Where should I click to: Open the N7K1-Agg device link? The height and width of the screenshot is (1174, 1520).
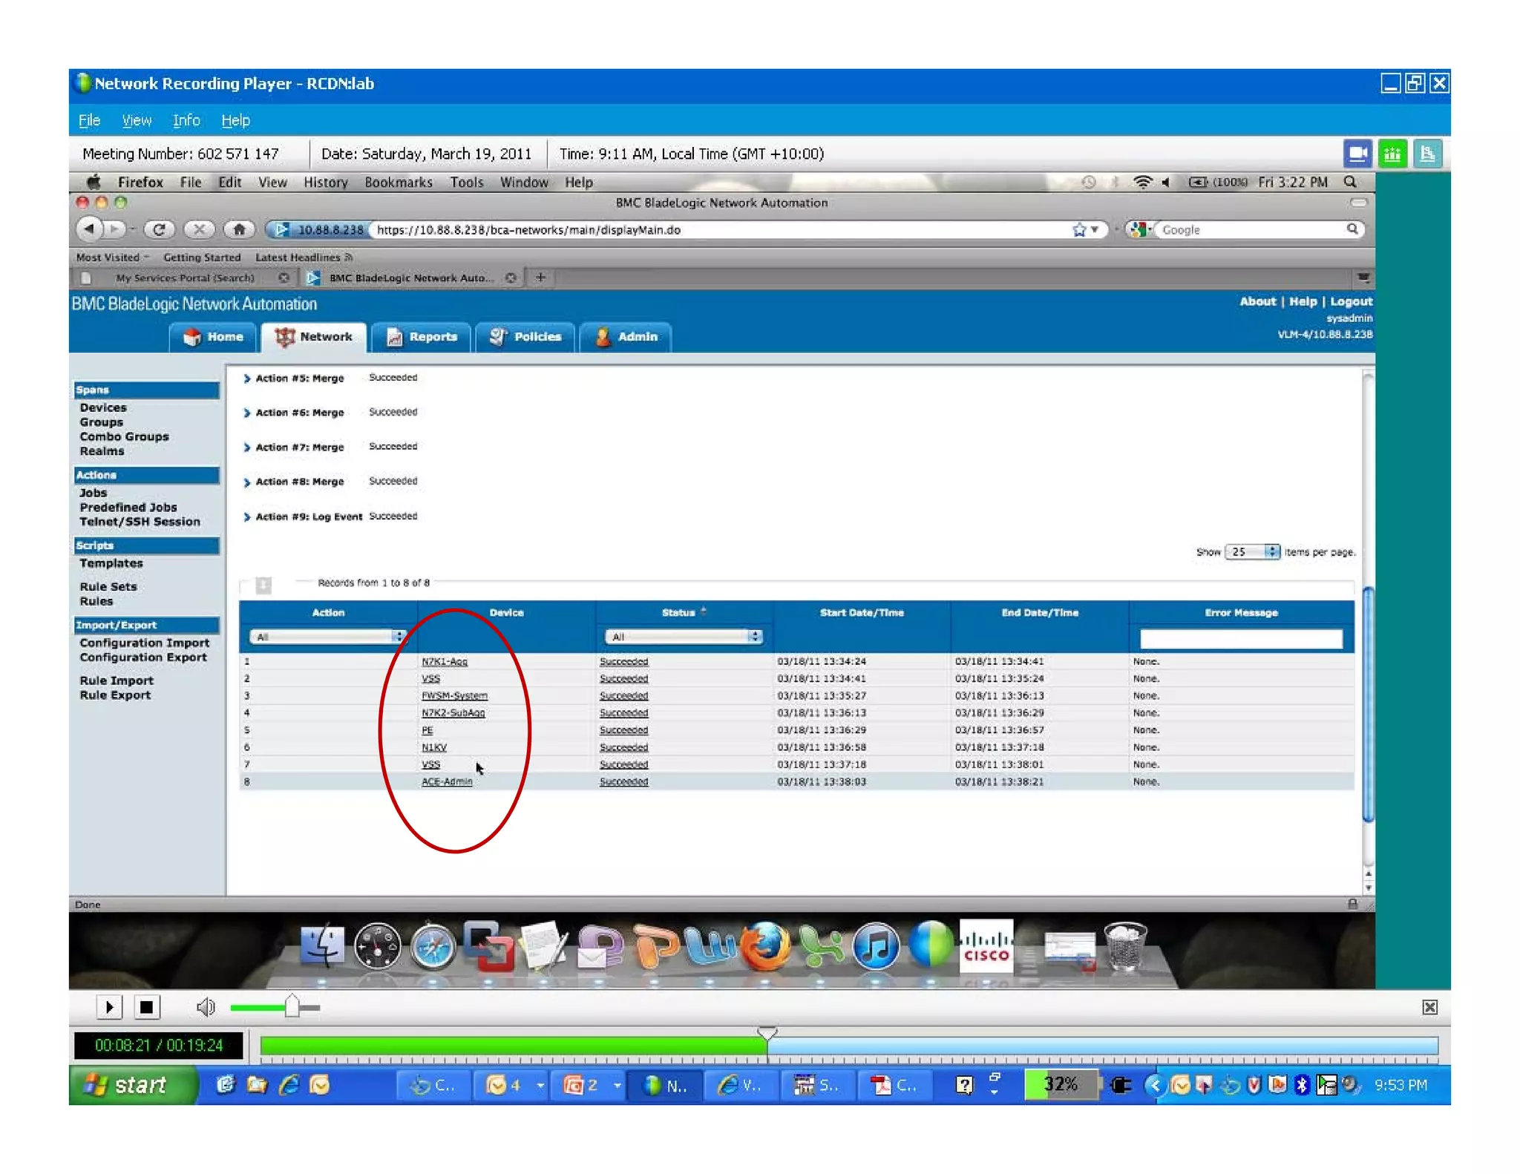coord(445,661)
